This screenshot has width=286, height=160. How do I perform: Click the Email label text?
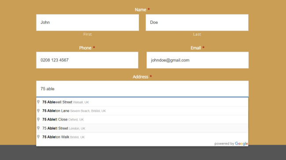196,48
